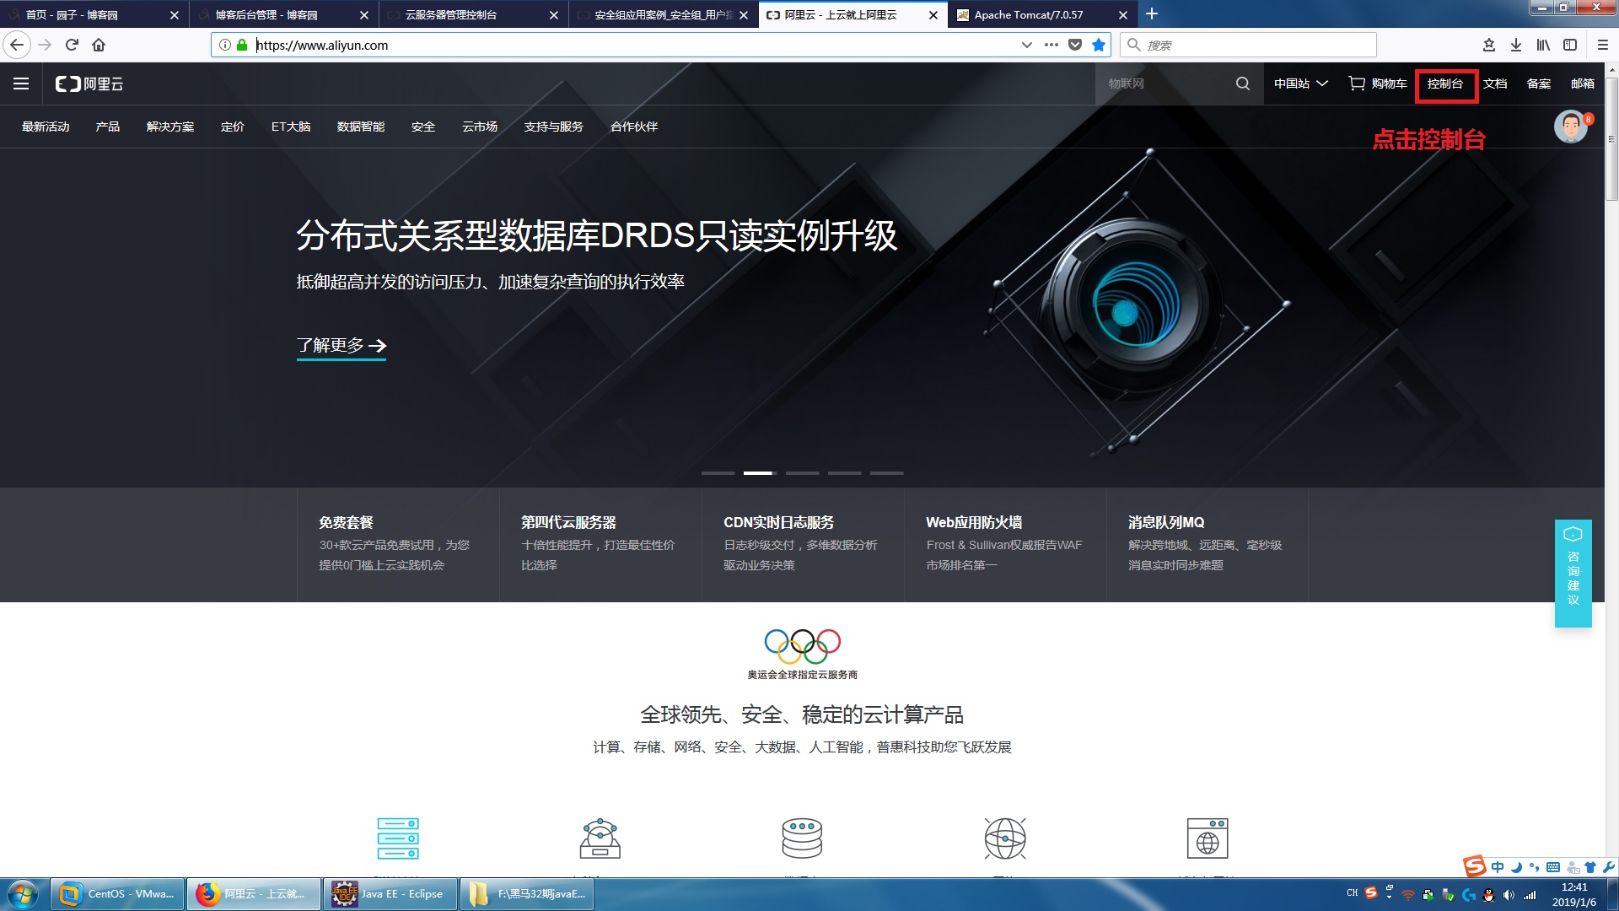The width and height of the screenshot is (1619, 911).
Task: Open the 合作伙伴 menu
Action: (x=634, y=127)
